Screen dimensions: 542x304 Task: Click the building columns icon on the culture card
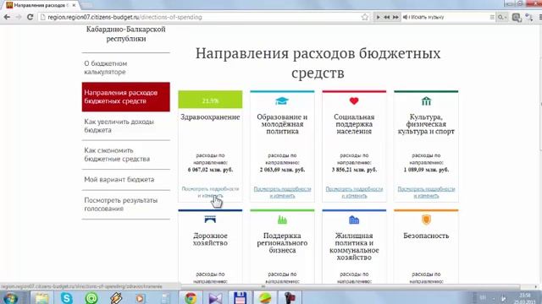(x=426, y=101)
